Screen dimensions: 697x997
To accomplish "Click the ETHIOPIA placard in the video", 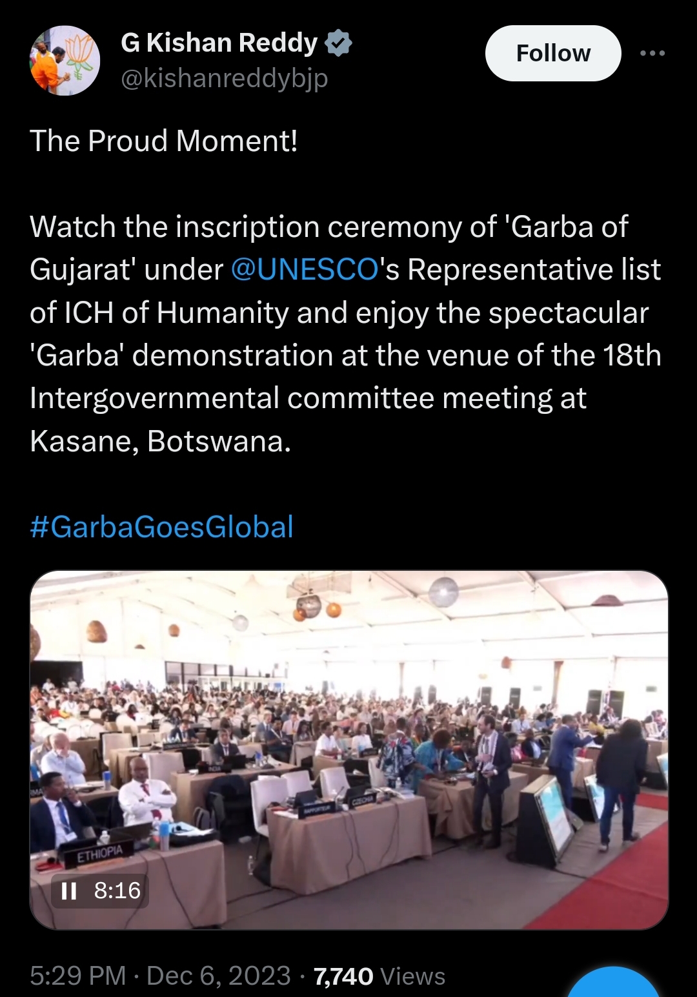I will (99, 854).
